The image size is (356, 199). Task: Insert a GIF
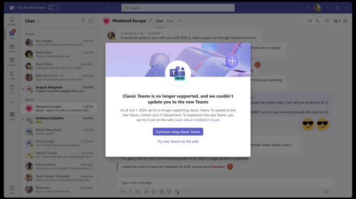162,192
